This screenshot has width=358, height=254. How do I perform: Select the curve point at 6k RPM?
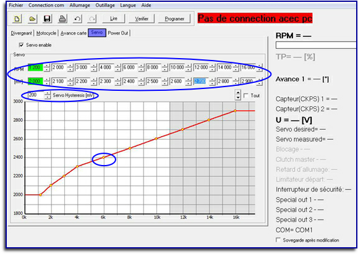[x=104, y=157]
